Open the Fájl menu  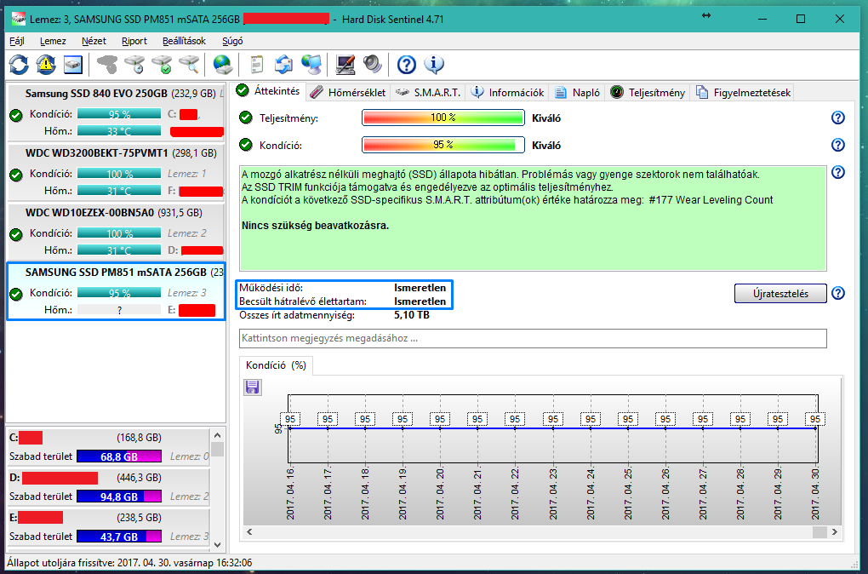[x=17, y=41]
